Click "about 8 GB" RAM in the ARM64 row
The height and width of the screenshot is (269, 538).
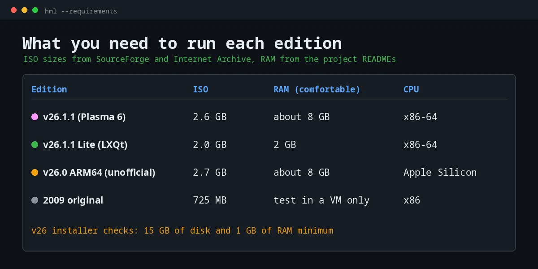(302, 173)
